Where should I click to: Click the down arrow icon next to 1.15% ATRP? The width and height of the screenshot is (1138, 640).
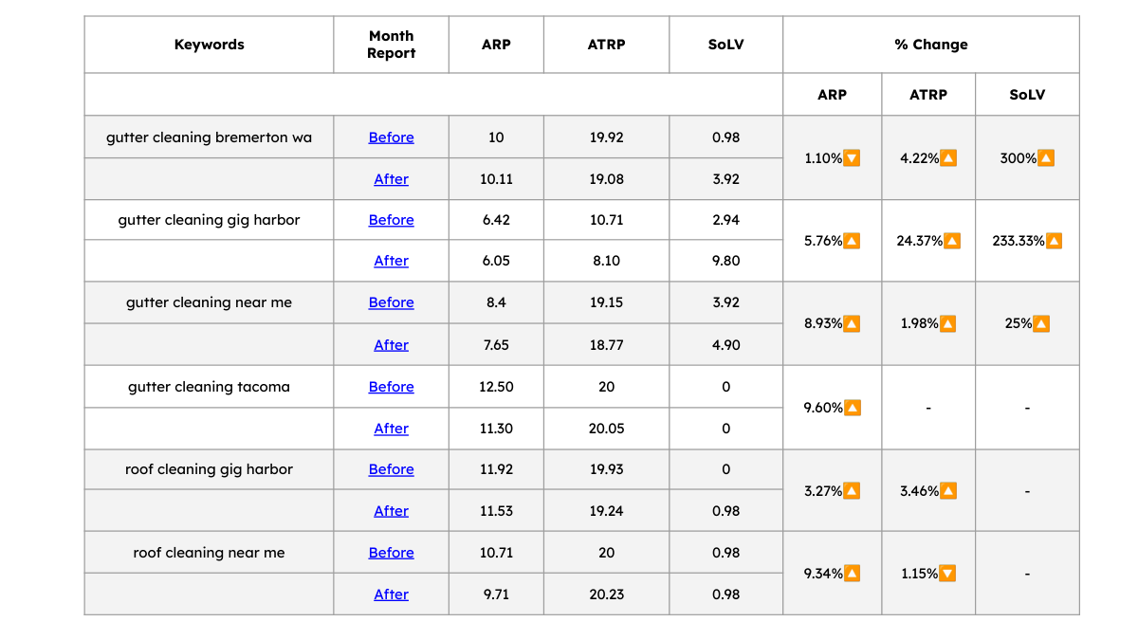click(947, 574)
